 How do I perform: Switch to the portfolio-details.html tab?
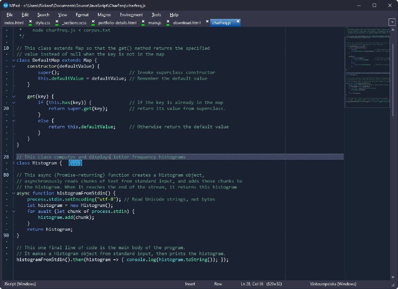tap(117, 23)
